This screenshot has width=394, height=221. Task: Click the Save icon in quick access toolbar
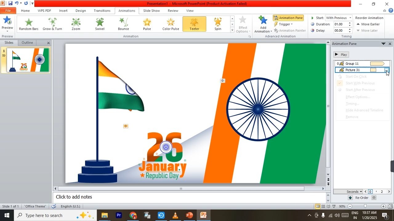tap(10, 3)
